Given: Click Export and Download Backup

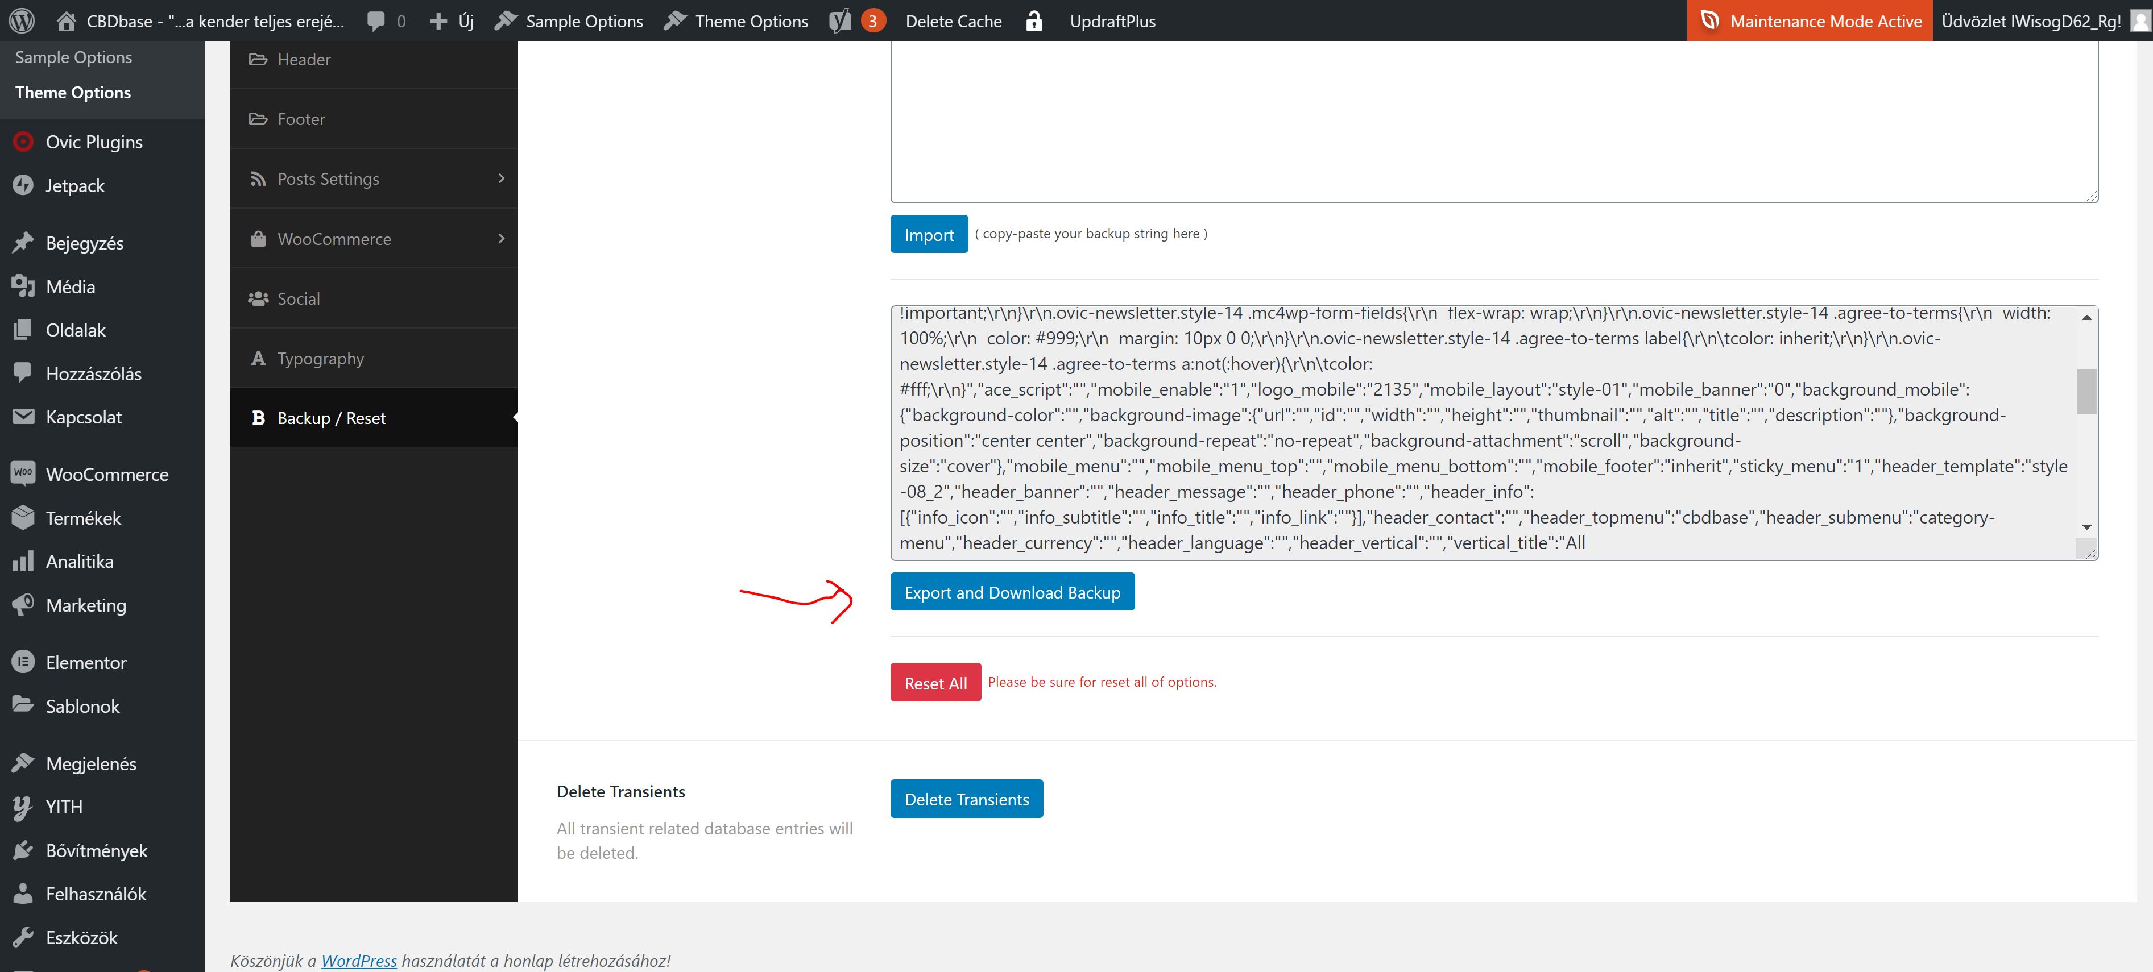Looking at the screenshot, I should [x=1012, y=592].
